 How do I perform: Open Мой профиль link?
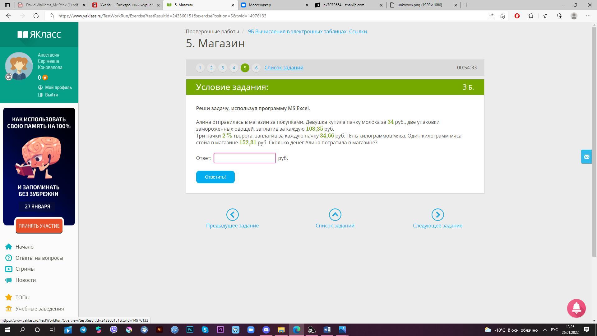[x=58, y=87]
